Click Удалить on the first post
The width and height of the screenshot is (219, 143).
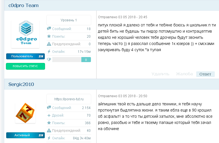pos(160,74)
